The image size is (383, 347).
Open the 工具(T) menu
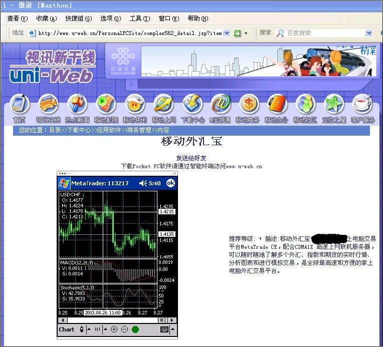[140, 19]
